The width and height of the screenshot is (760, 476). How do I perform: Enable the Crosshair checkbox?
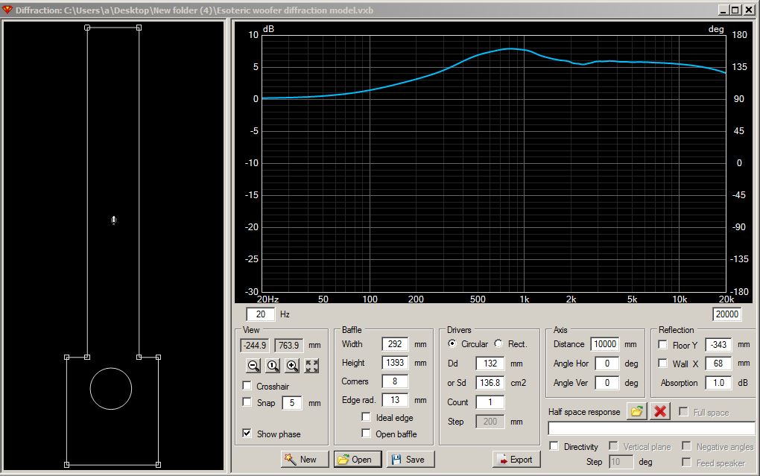tap(247, 386)
